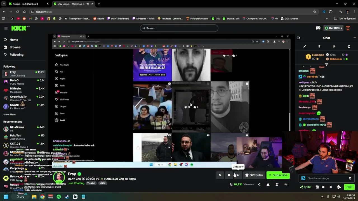Open the channel points 3,160 balance
Viewport: 358px width, 201px height.
(305, 187)
